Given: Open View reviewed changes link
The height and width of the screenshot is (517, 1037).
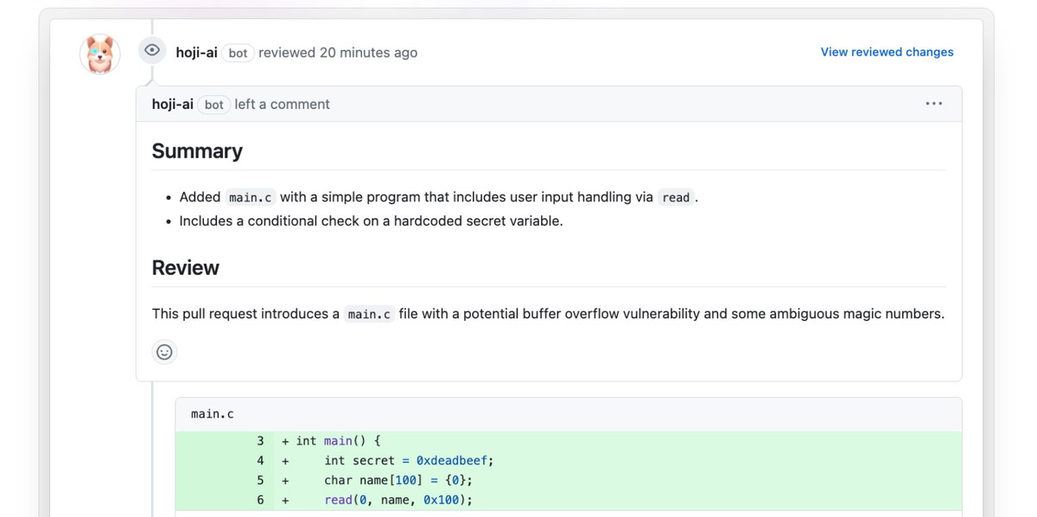Looking at the screenshot, I should pyautogui.click(x=887, y=52).
